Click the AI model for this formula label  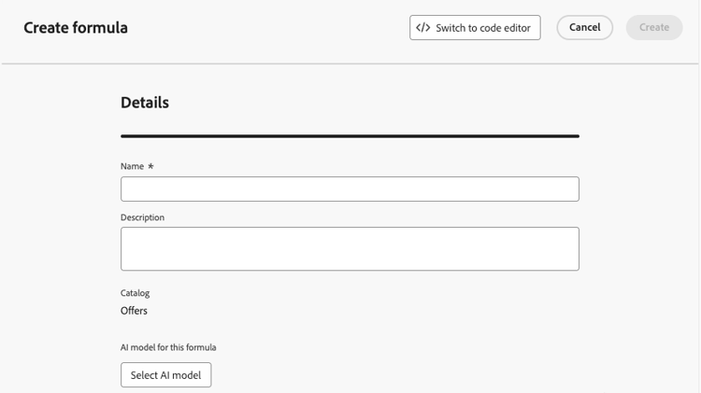[x=168, y=347]
